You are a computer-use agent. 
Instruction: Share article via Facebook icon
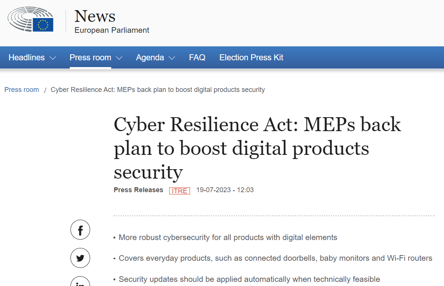tap(80, 230)
